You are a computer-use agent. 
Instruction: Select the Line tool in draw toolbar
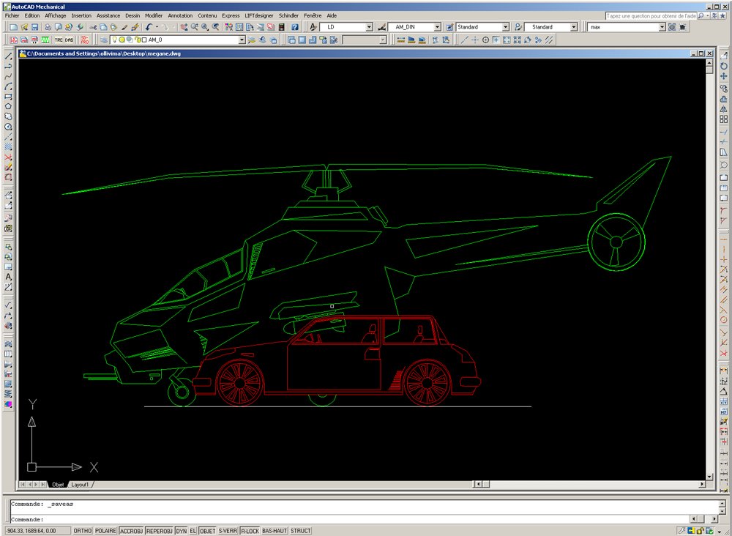[8, 56]
